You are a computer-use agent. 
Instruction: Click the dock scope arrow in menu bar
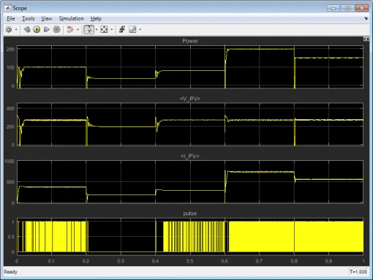(x=366, y=18)
